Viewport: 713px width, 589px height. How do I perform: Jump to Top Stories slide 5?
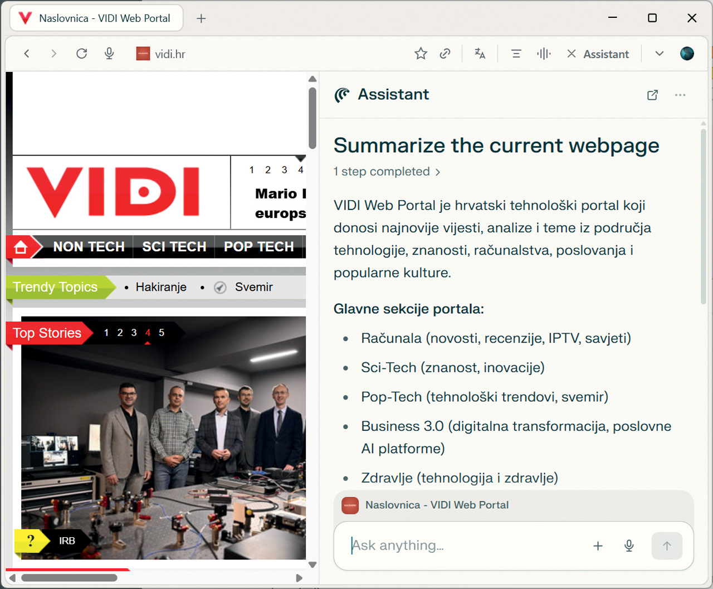click(x=162, y=333)
